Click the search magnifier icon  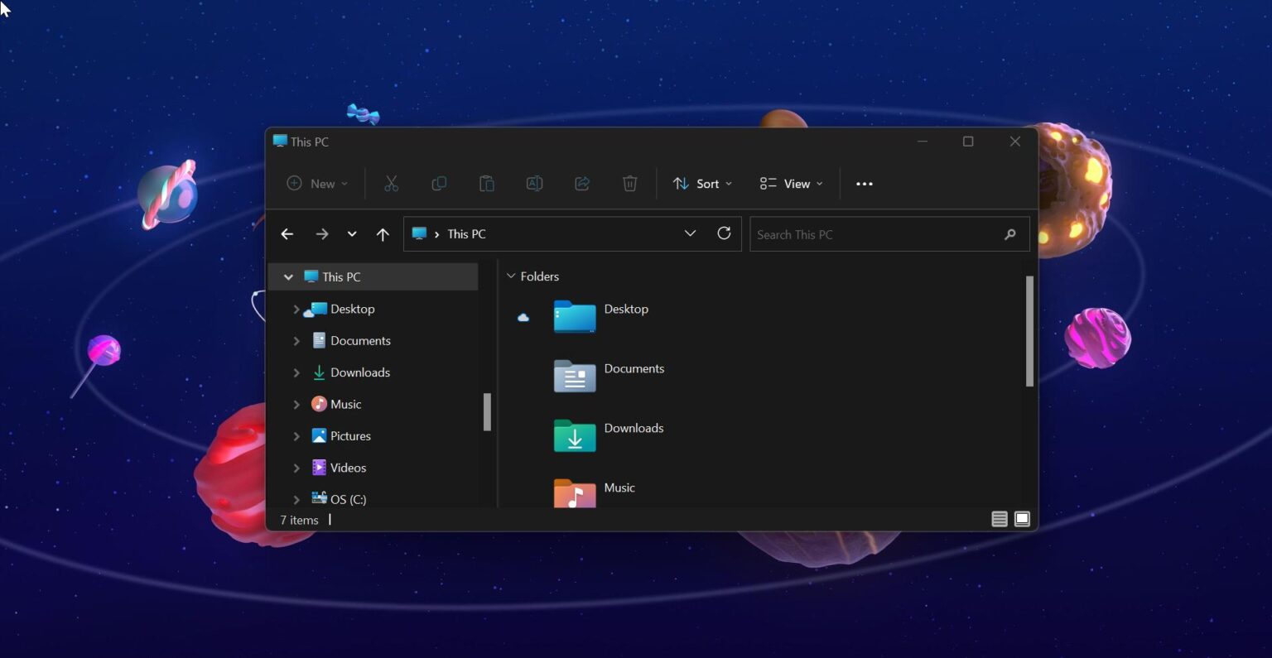[1009, 234]
